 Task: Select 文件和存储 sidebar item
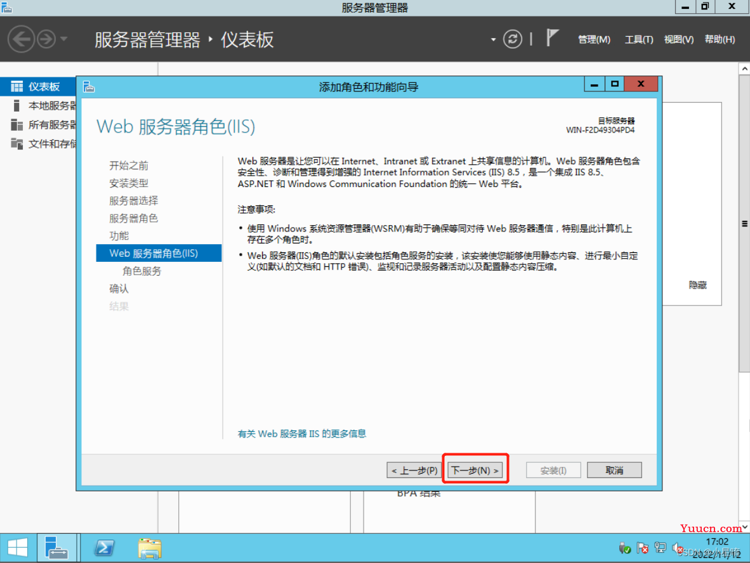(38, 144)
